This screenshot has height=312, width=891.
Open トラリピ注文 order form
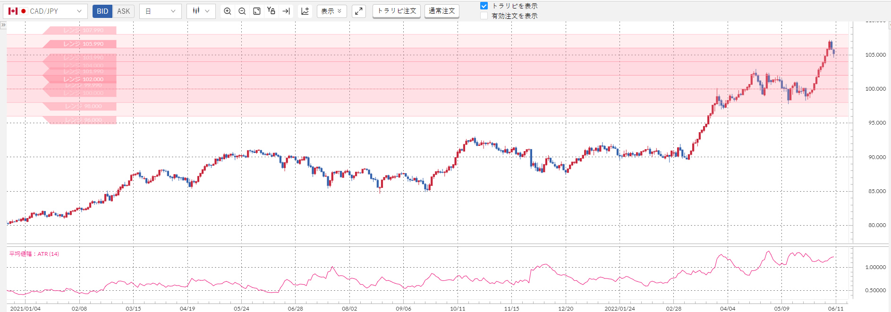(x=397, y=11)
